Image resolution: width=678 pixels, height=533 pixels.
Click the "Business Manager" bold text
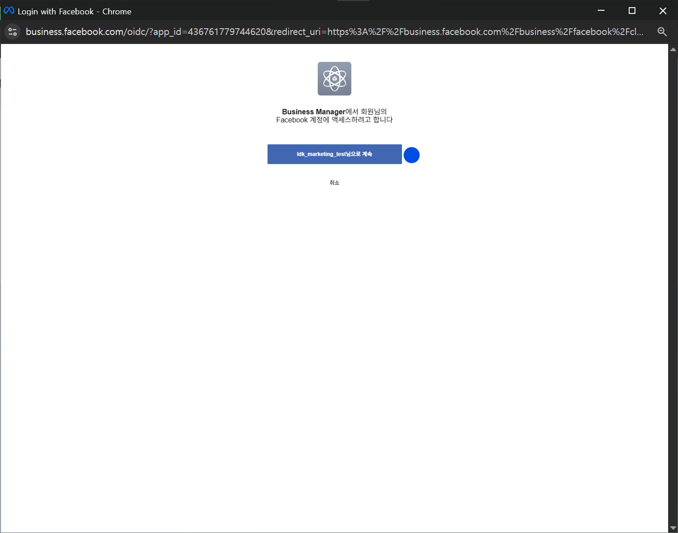(314, 112)
